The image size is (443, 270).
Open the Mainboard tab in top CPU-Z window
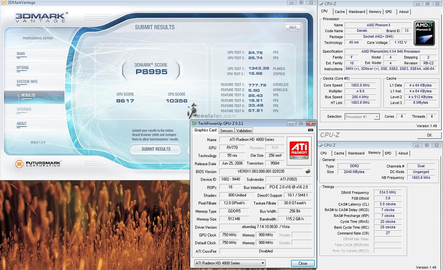coord(357,12)
